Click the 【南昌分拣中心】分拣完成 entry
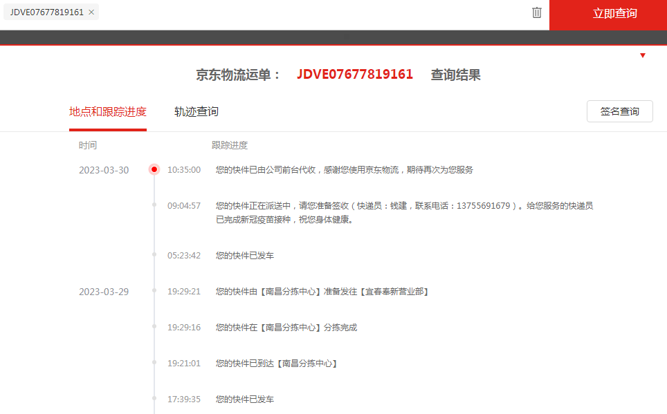 (286, 328)
